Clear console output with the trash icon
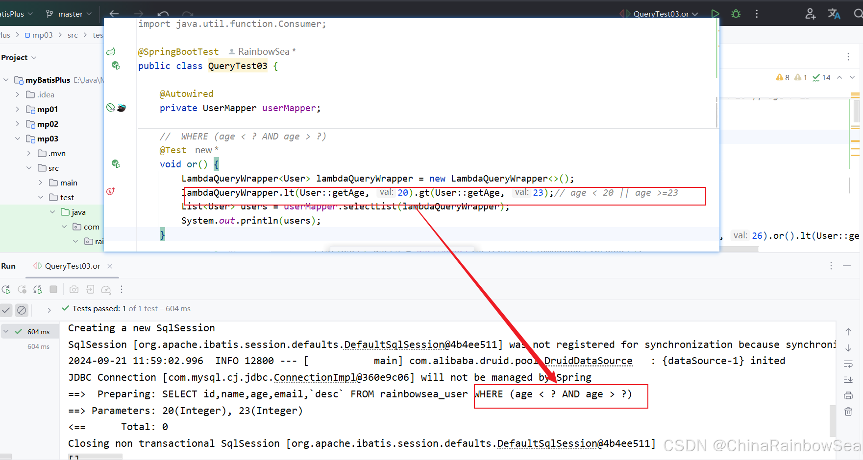Screen dimensions: 863x460 click(x=848, y=412)
